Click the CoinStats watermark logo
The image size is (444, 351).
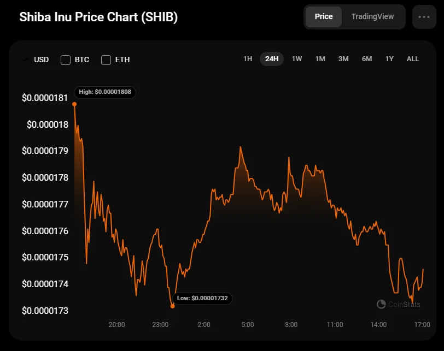pyautogui.click(x=399, y=304)
